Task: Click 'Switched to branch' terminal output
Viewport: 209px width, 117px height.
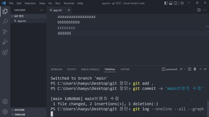Action: tap(79, 78)
